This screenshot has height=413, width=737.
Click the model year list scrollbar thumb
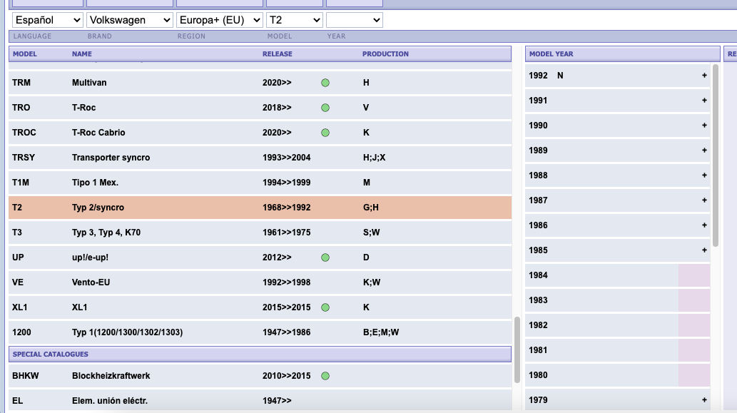pyautogui.click(x=716, y=155)
